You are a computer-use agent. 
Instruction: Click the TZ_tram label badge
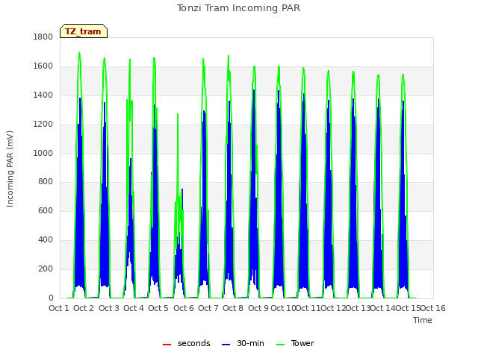tap(84, 31)
